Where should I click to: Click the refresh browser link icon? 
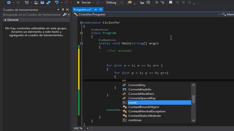pyautogui.click(x=98, y=3)
